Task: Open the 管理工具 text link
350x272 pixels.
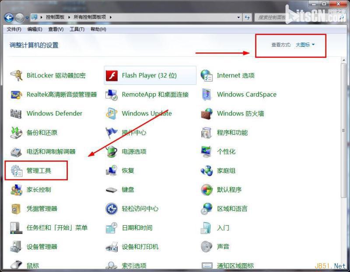Action: (x=39, y=171)
